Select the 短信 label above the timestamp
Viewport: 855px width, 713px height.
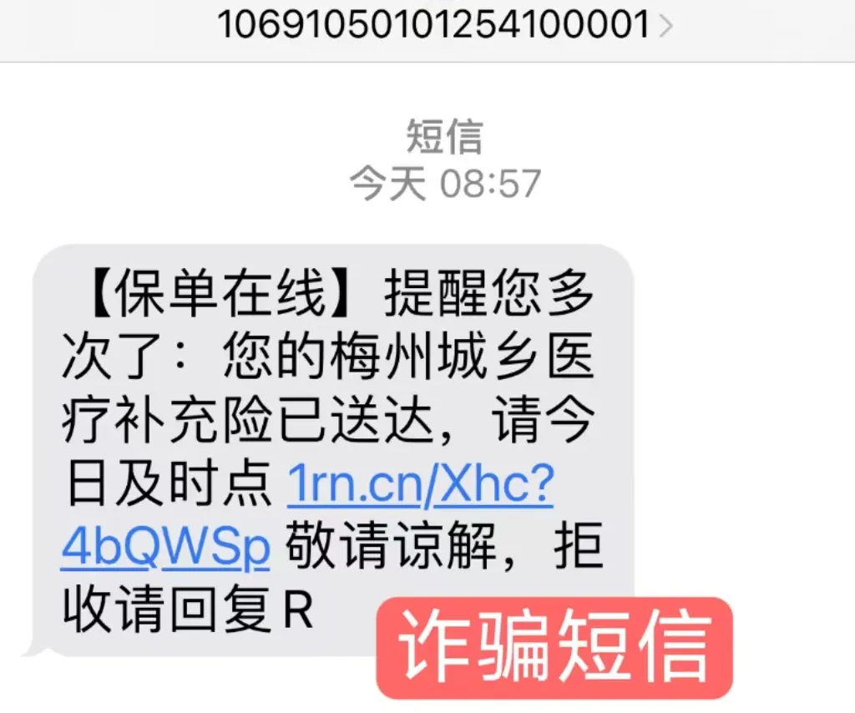click(444, 136)
